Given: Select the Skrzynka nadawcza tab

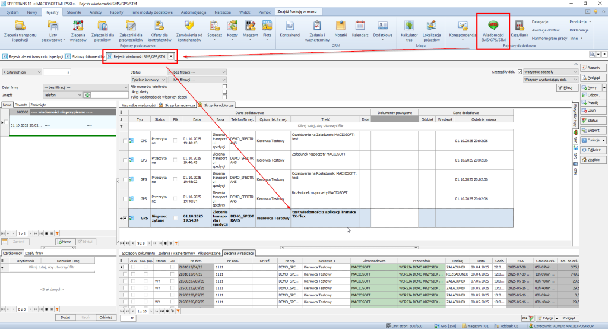Looking at the screenshot, I should [x=176, y=105].
